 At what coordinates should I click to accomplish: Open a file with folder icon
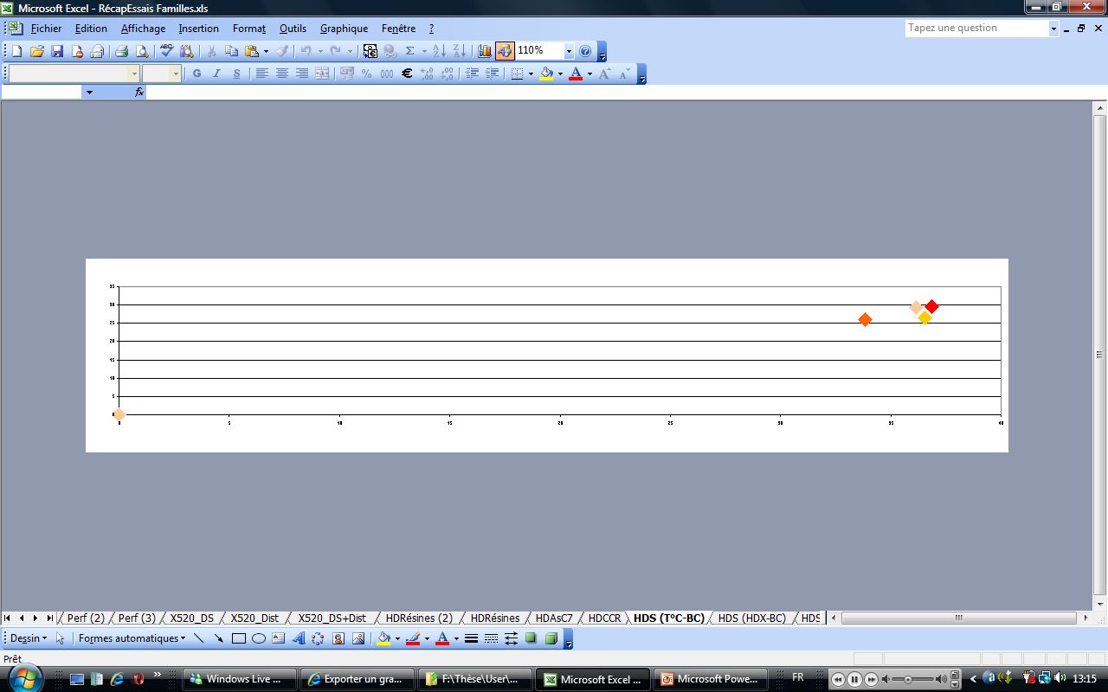pos(36,51)
